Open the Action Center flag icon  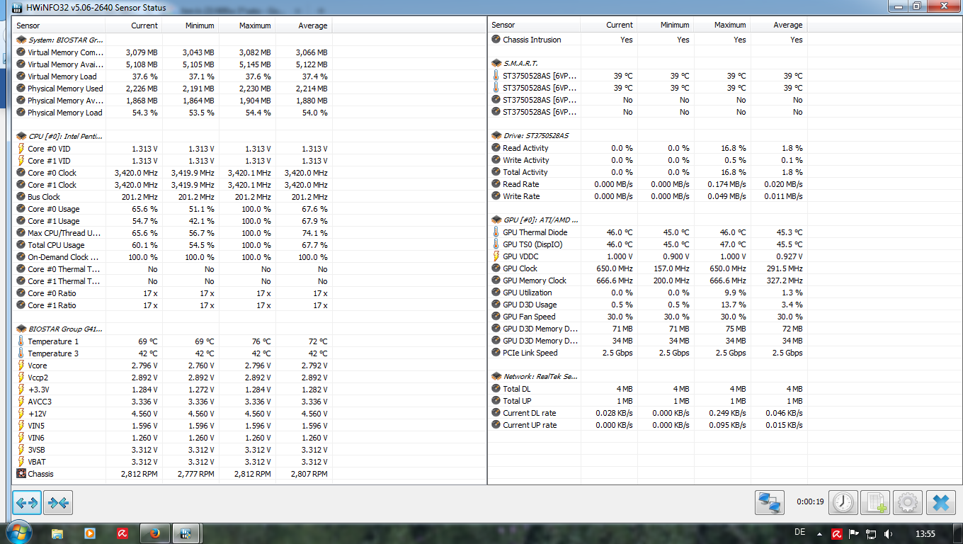tap(855, 534)
